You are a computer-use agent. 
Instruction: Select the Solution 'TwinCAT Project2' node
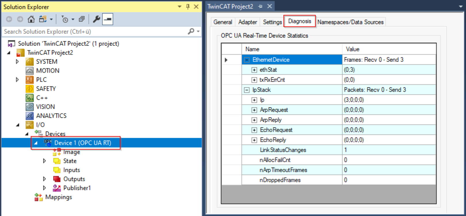point(68,44)
